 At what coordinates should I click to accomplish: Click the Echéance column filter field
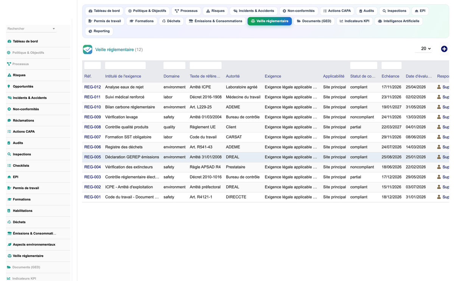coord(392,65)
